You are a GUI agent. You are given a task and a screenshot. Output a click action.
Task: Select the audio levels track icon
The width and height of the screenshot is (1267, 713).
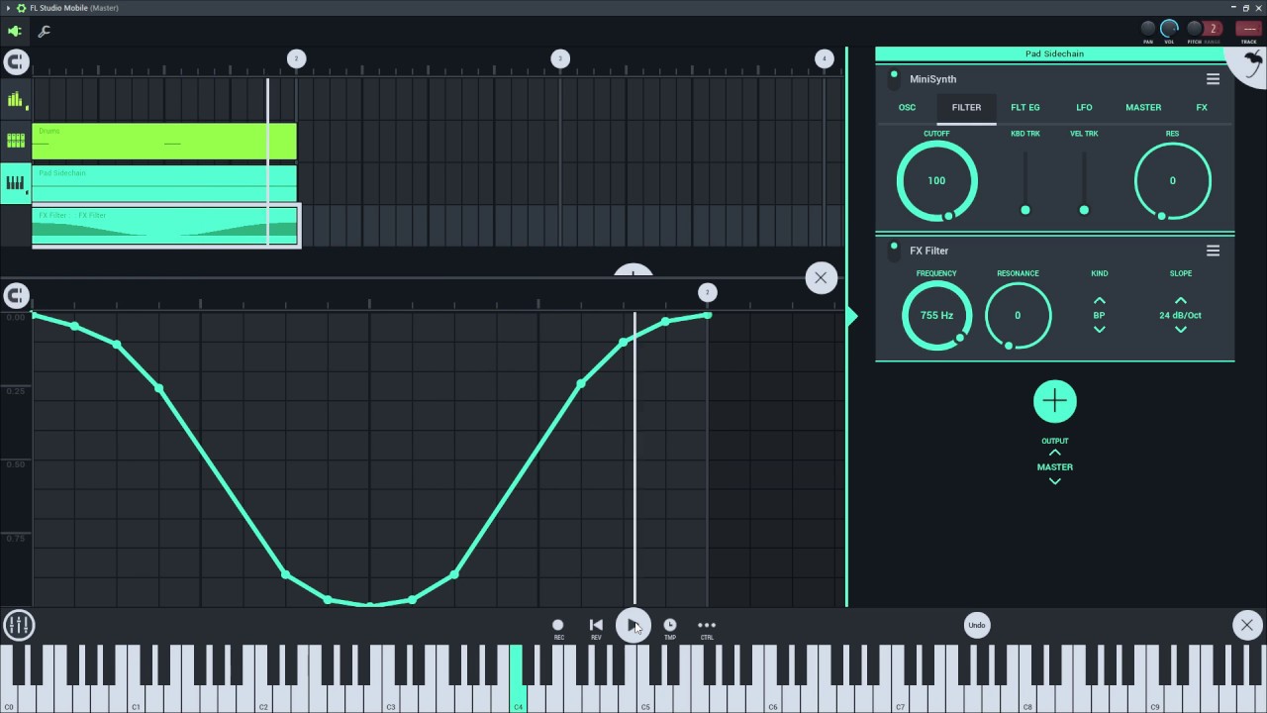point(15,99)
